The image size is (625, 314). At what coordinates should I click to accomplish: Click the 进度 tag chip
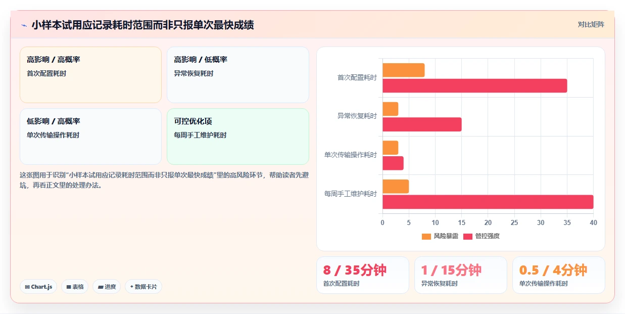(x=107, y=287)
